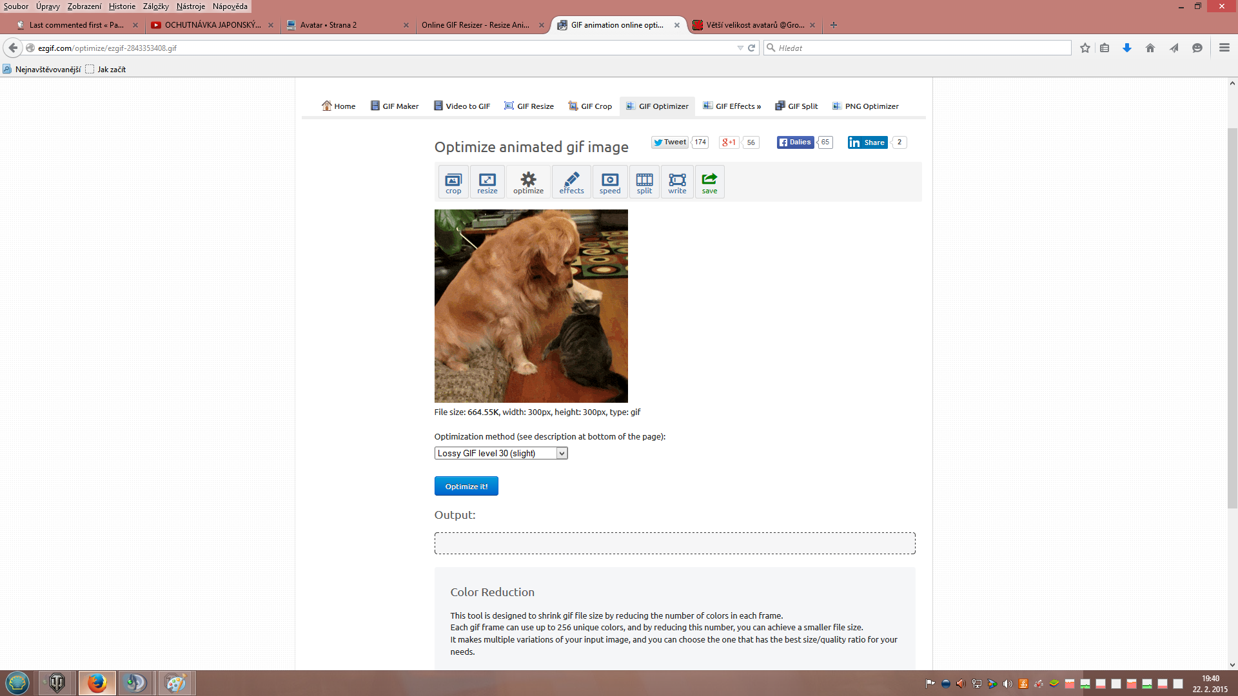
Task: Open the effects tool
Action: (x=571, y=182)
